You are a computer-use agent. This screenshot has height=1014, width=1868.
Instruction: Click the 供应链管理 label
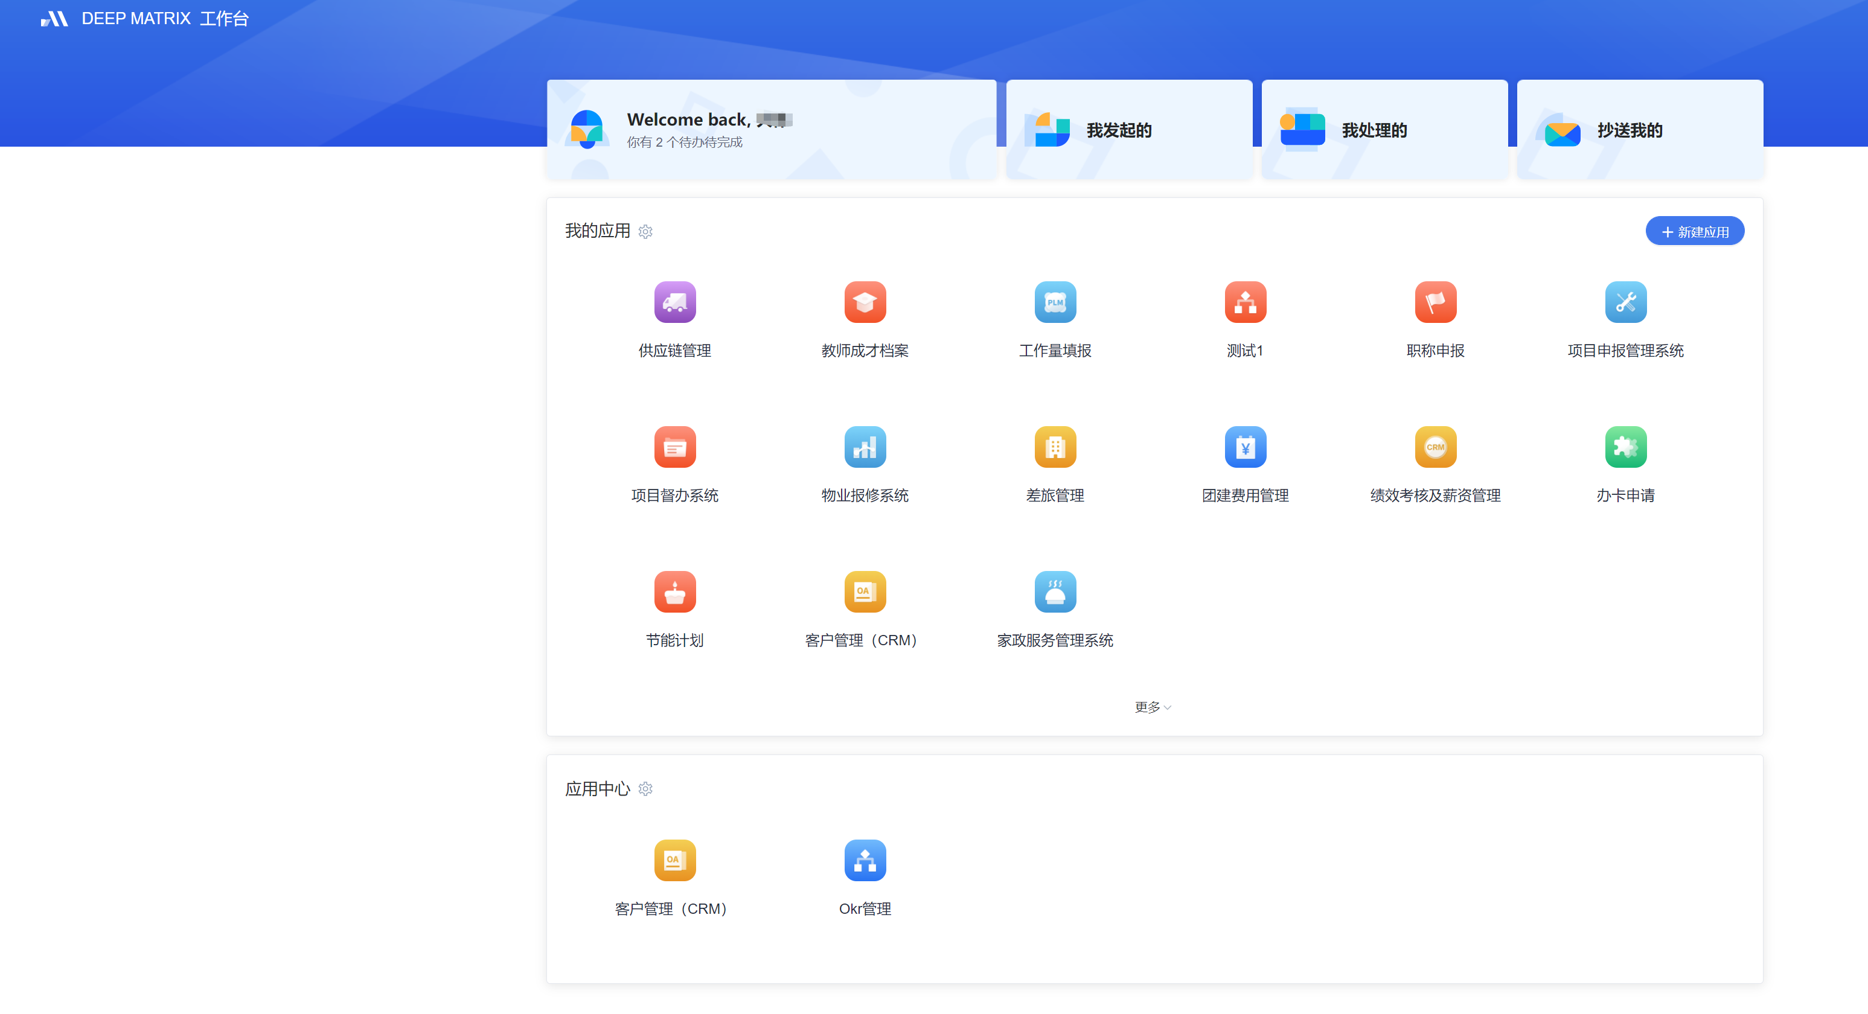click(674, 351)
